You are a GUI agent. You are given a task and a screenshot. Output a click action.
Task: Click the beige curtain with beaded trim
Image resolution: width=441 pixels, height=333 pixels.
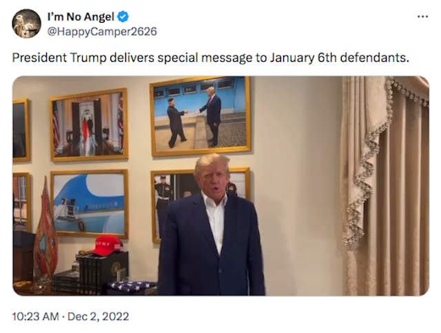385,185
